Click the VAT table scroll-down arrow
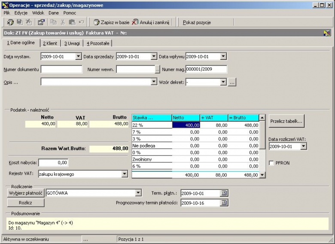This screenshot has width=335, height=244. (x=262, y=175)
